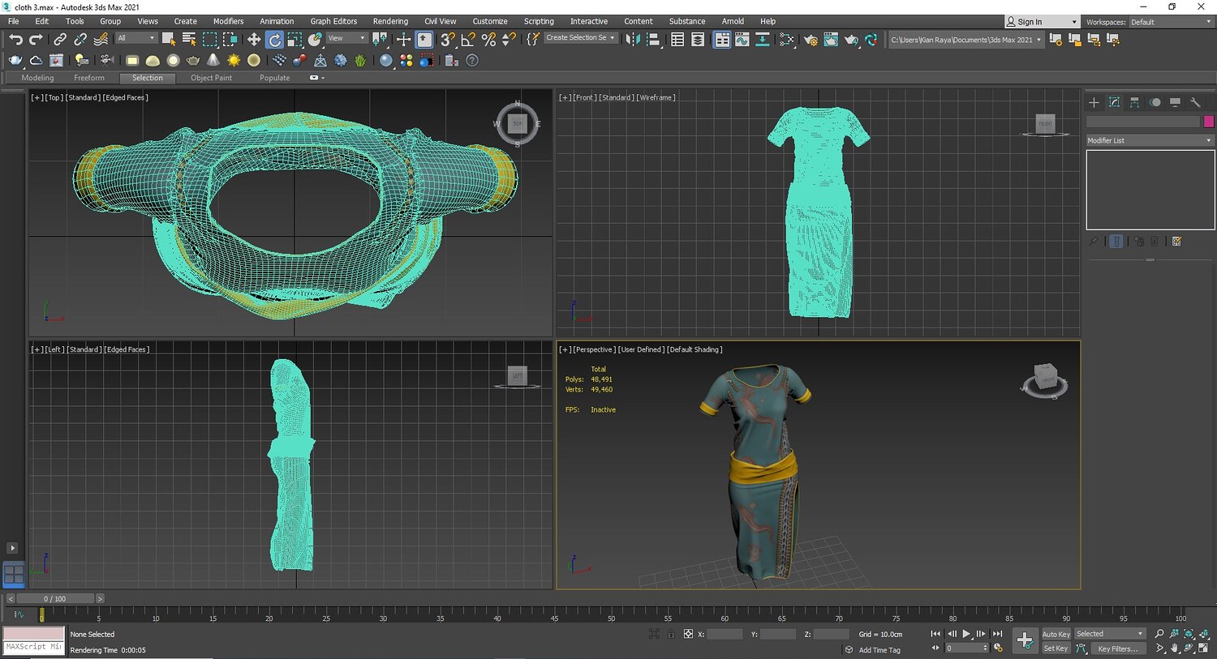Screen dimensions: 1217x659
Task: Jump to the end frame
Action: (x=997, y=634)
